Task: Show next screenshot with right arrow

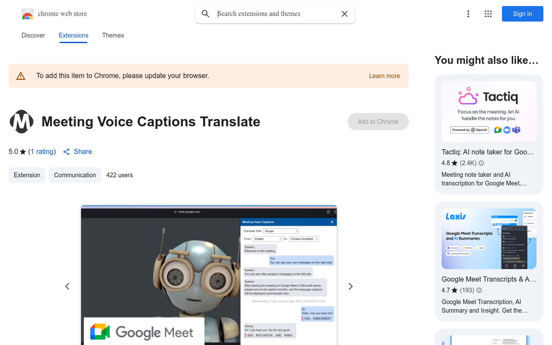Action: [351, 286]
